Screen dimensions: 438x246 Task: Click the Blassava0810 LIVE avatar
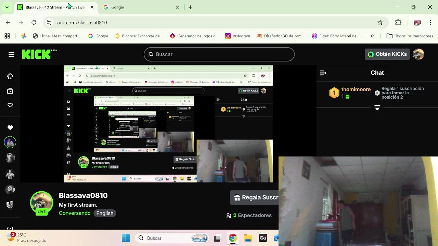[x=42, y=203]
